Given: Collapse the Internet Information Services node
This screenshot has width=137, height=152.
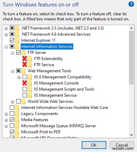Looking at the screenshot, I should pyautogui.click(x=6, y=47).
